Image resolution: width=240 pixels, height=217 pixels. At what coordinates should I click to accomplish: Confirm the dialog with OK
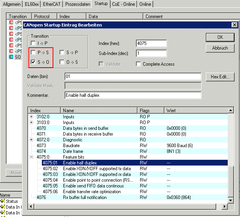coord(220,37)
